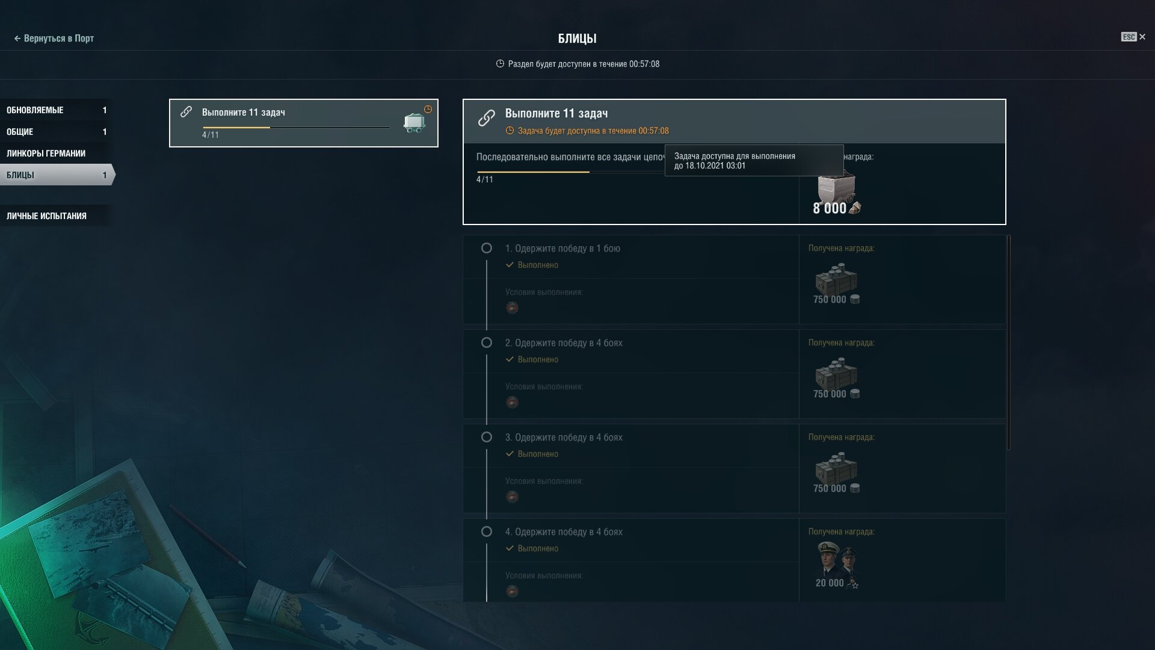The height and width of the screenshot is (650, 1155).
Task: Click the credits crate reward icon for task 1
Action: (836, 278)
